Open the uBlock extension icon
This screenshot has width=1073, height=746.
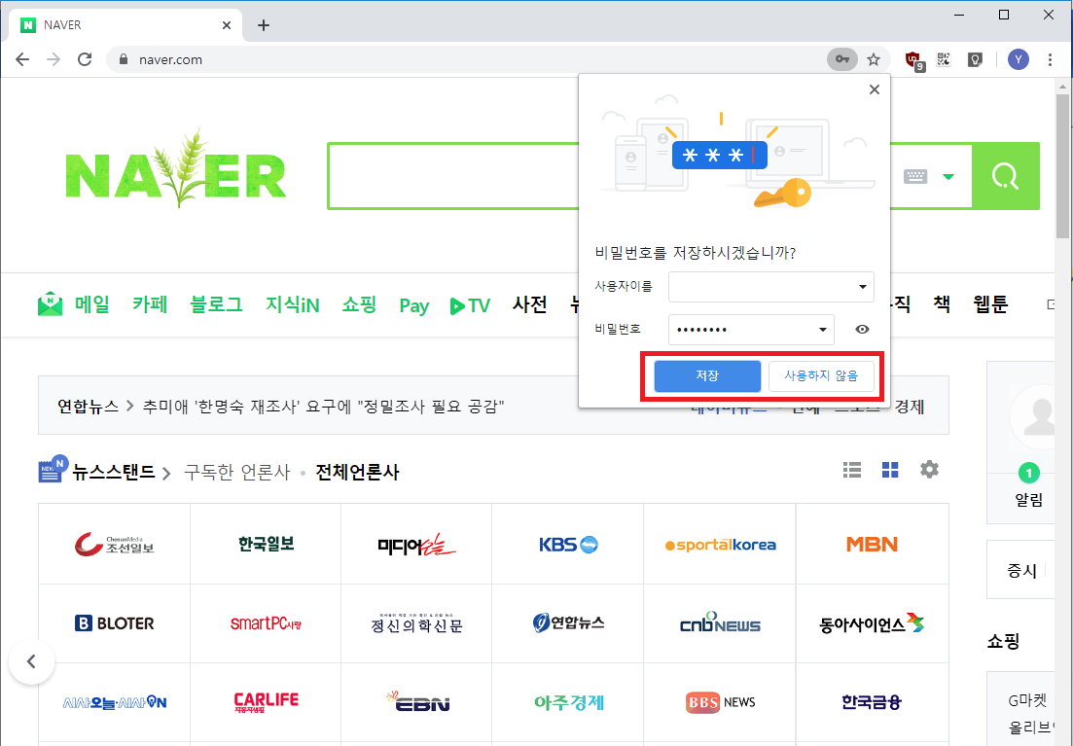pos(914,60)
